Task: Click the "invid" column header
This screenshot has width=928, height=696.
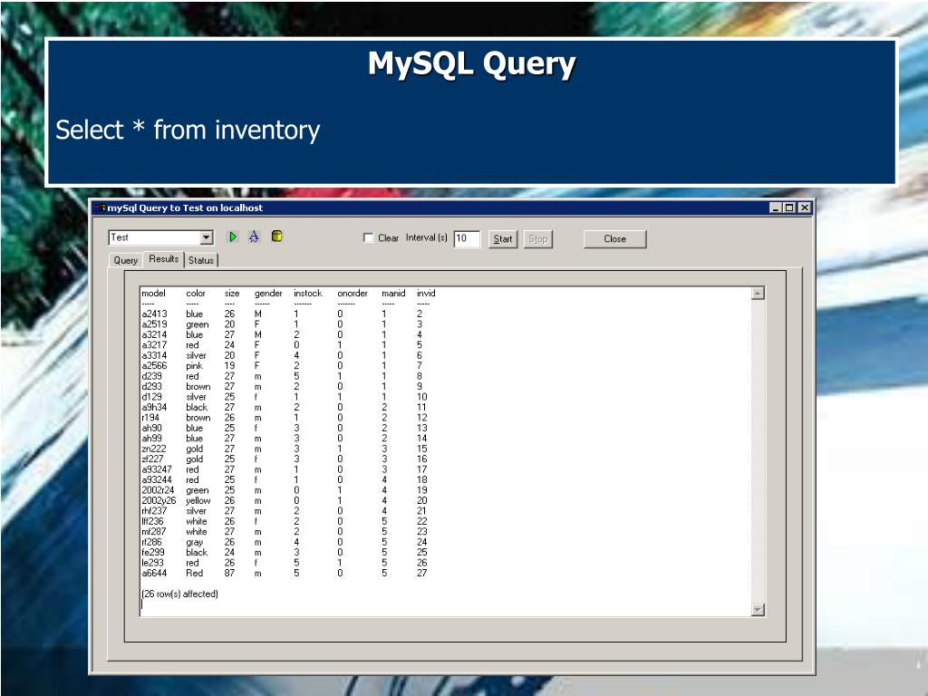Action: [x=426, y=294]
